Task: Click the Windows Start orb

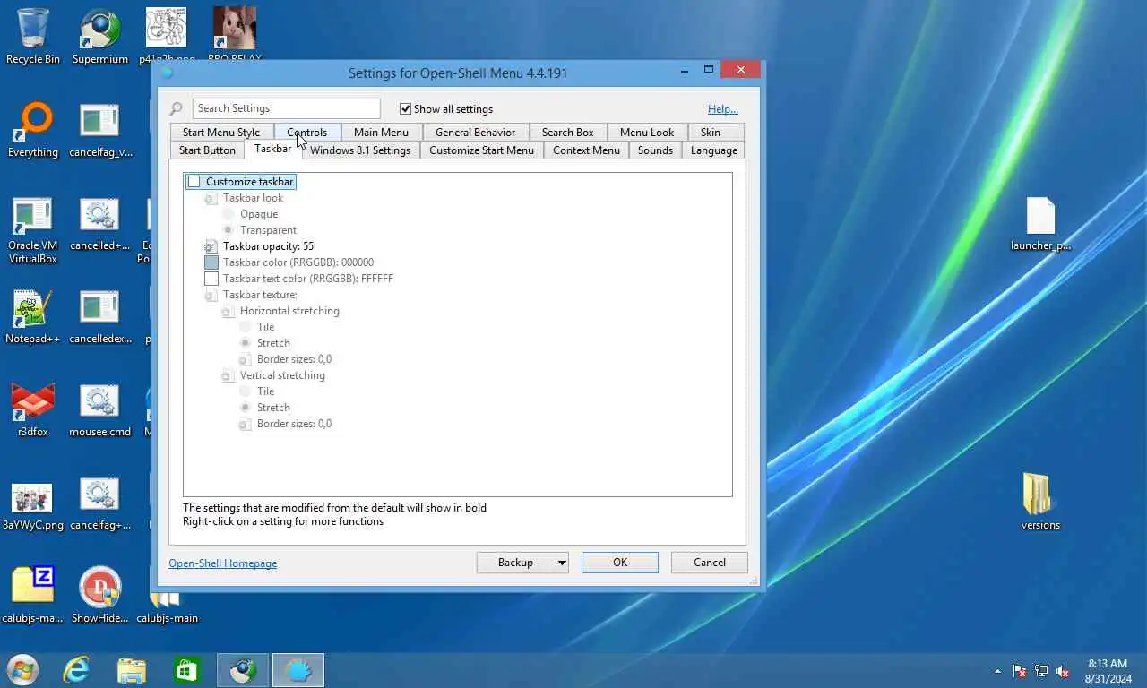Action: [x=22, y=670]
